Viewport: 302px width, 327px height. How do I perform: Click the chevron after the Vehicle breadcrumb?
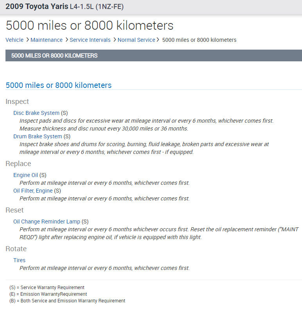click(x=27, y=40)
